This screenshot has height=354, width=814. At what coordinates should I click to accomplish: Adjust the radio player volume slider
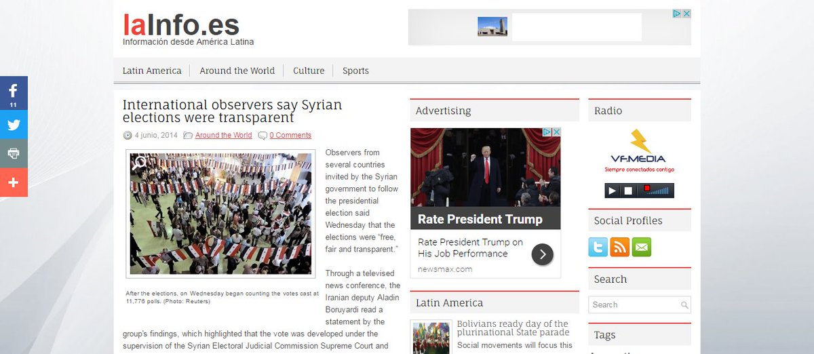click(x=655, y=191)
